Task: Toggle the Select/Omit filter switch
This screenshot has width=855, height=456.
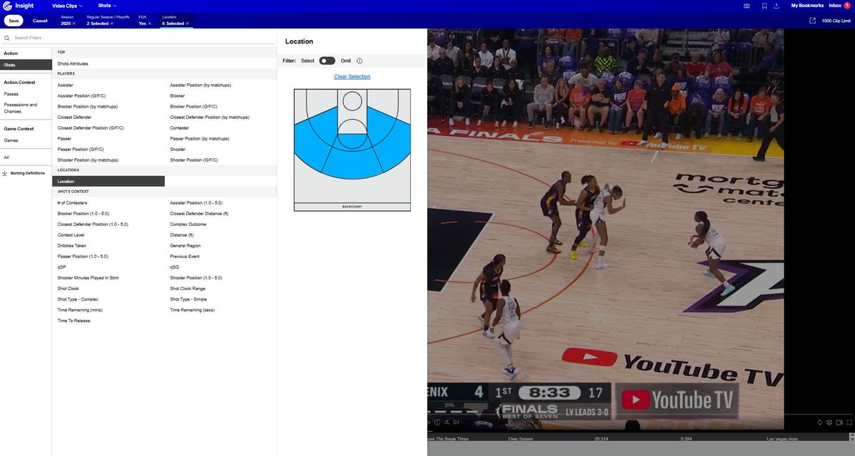Action: point(327,61)
